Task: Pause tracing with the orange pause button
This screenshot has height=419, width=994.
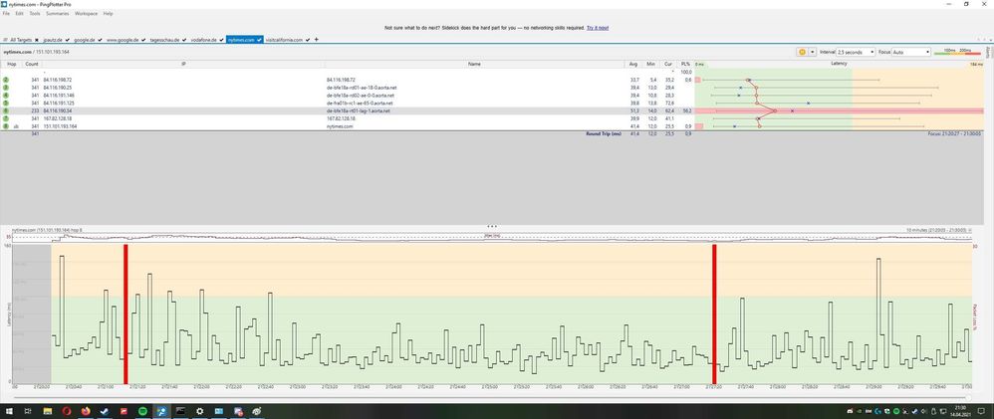Action: (x=802, y=52)
